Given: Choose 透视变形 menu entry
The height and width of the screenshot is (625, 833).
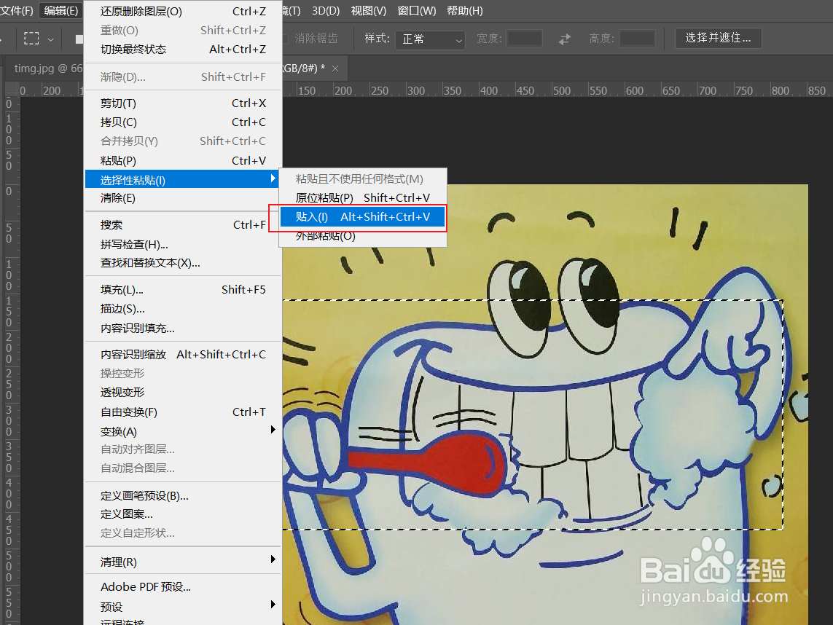Looking at the screenshot, I should [x=183, y=393].
